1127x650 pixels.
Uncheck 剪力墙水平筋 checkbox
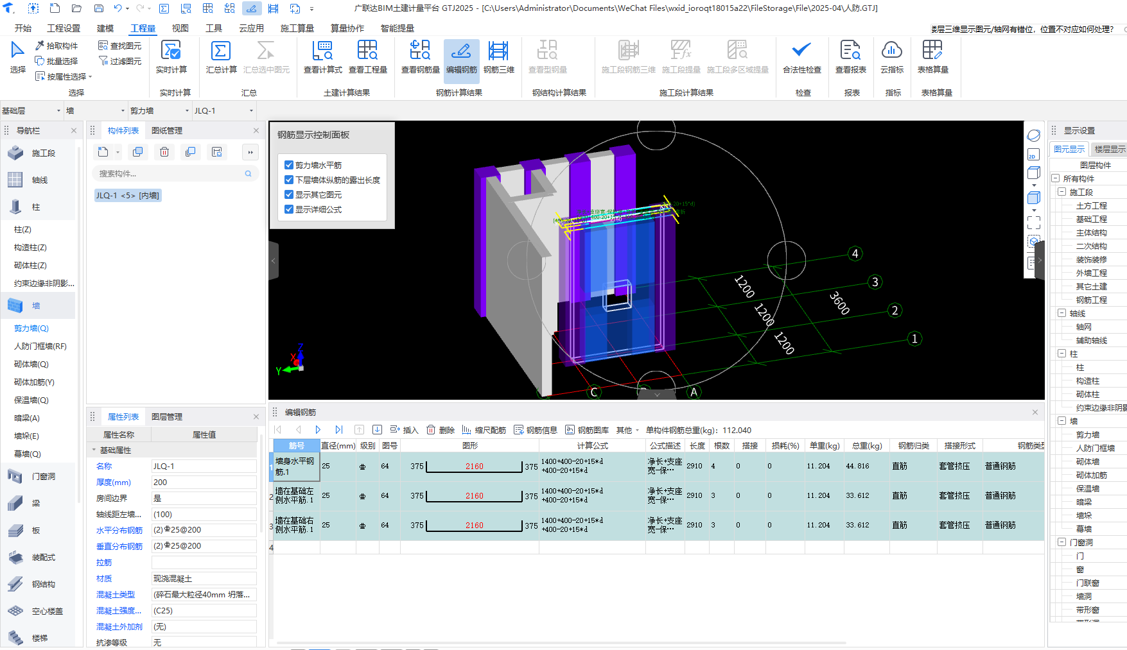point(289,165)
